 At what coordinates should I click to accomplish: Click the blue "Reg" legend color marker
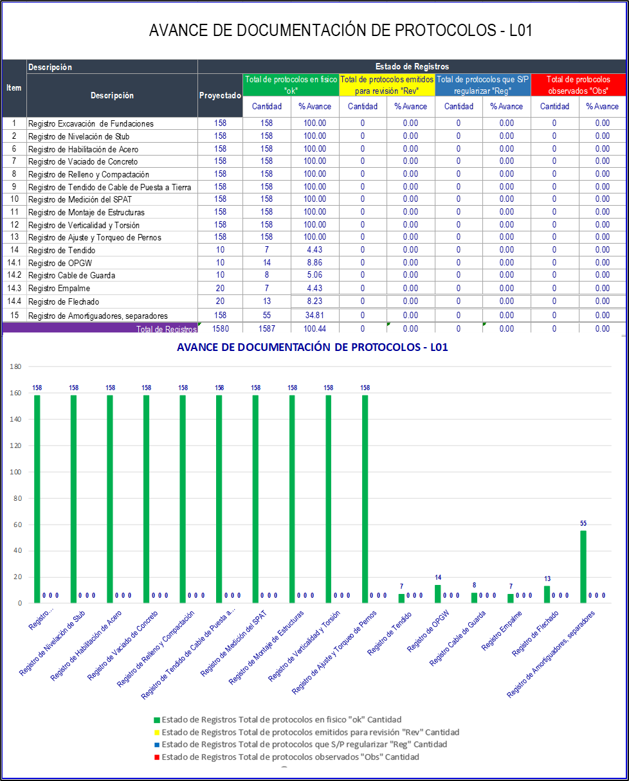(x=157, y=744)
